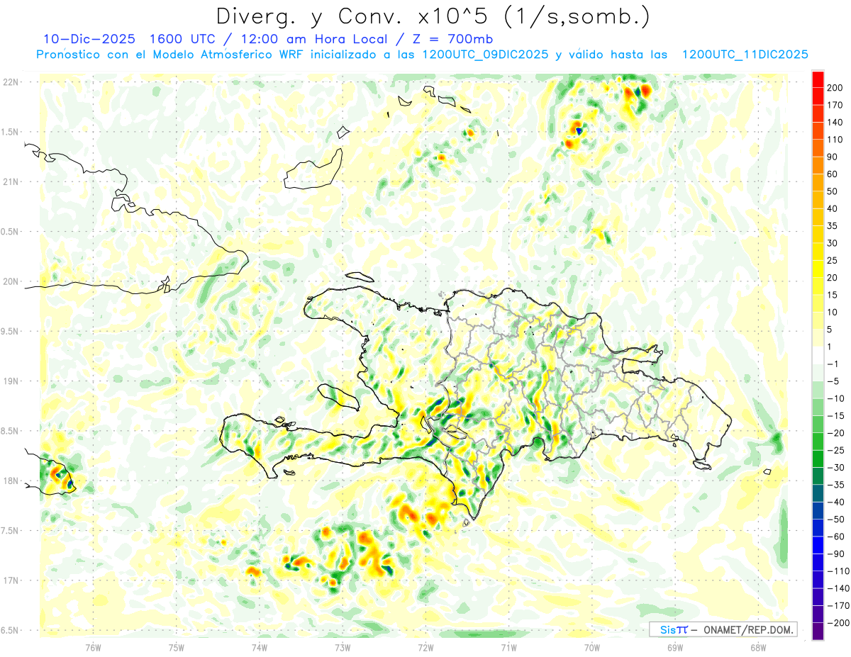Screen dimensions: 851x657
Task: Click the "74W" longitude label
Action: tap(260, 647)
